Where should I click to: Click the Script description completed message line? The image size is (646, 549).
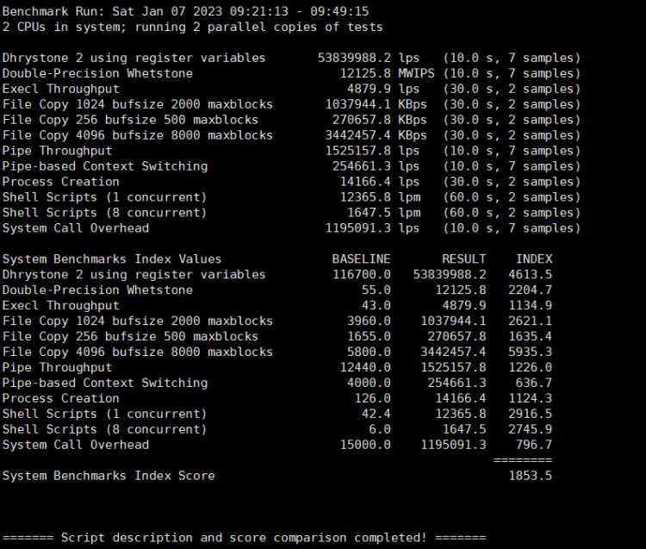(244, 538)
